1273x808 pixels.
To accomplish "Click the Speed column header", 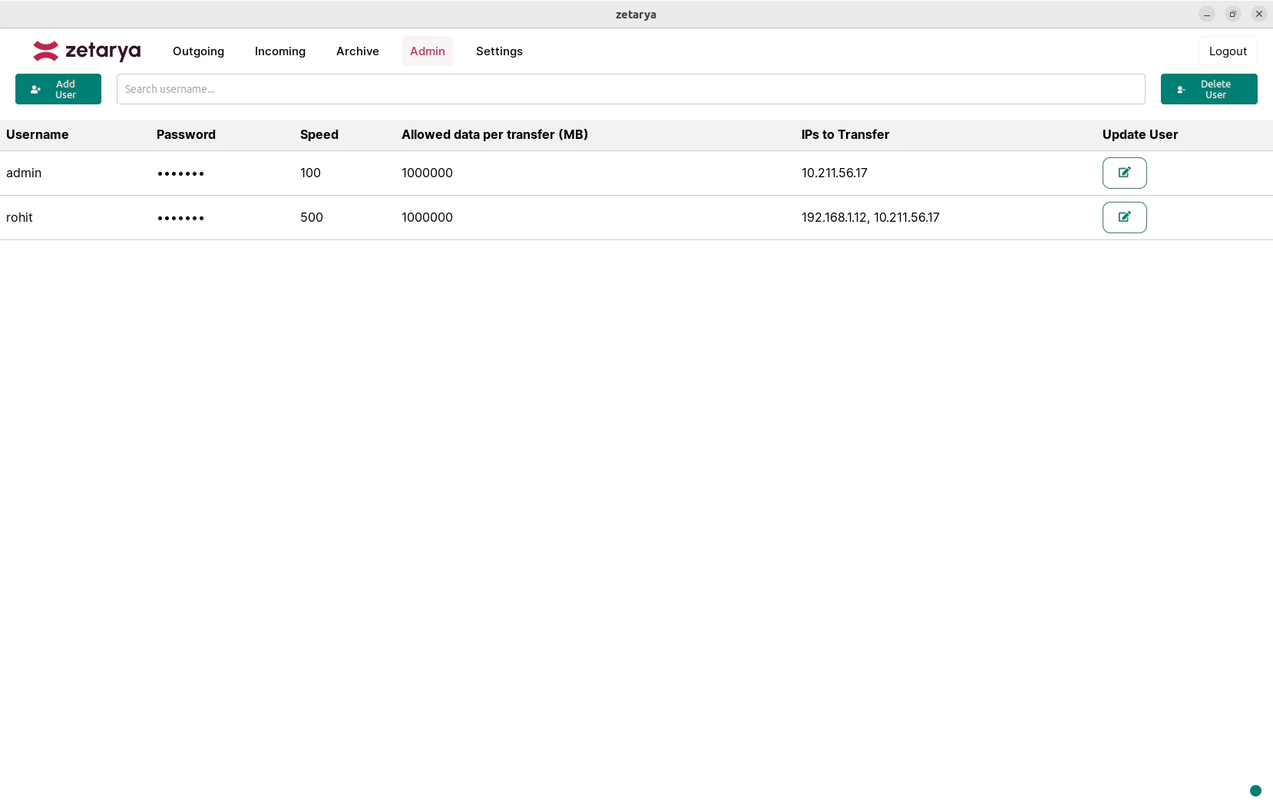I will (x=319, y=134).
